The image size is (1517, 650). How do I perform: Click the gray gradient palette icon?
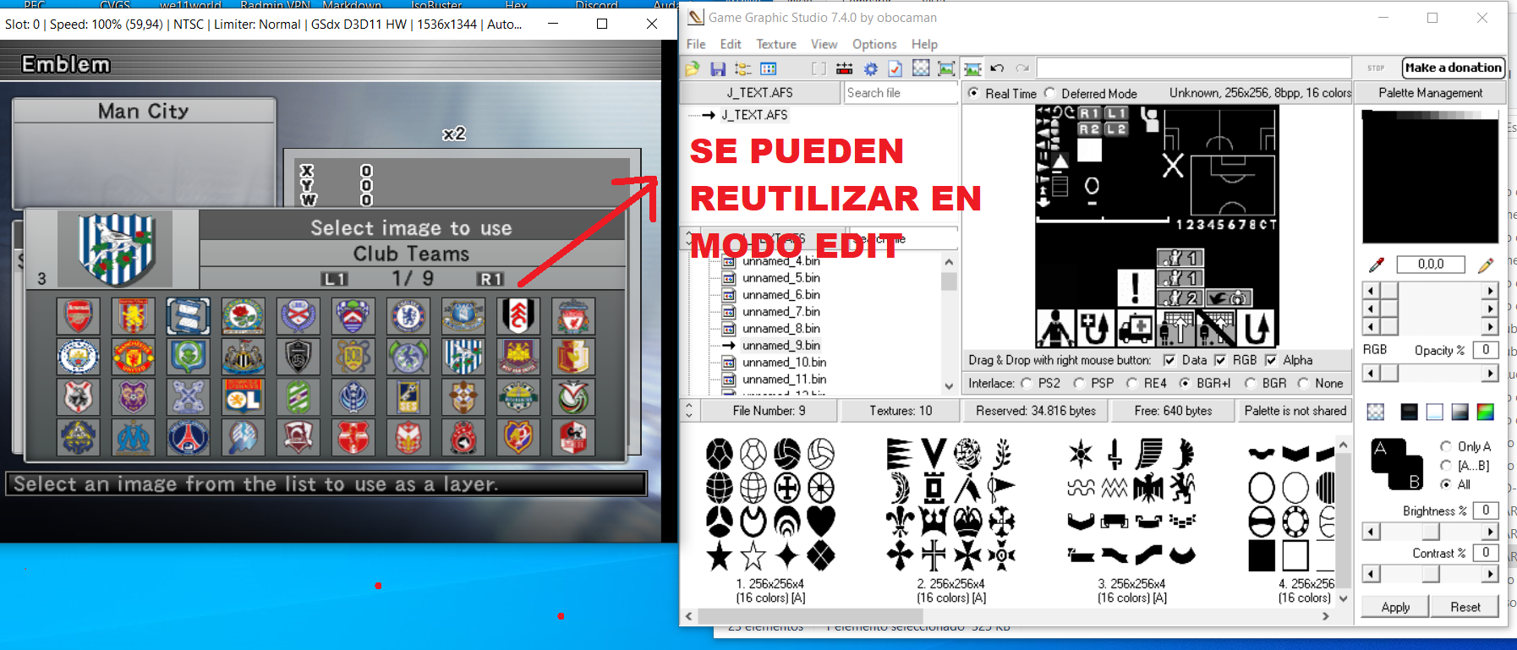pyautogui.click(x=1460, y=412)
